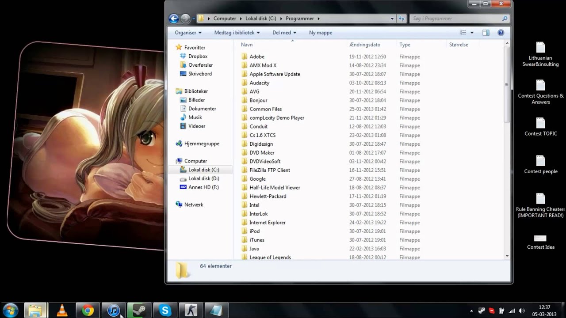Select Overførsler in the sidebar

(196, 65)
